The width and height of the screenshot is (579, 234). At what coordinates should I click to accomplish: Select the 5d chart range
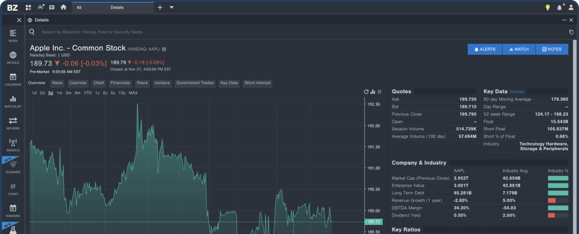51,93
